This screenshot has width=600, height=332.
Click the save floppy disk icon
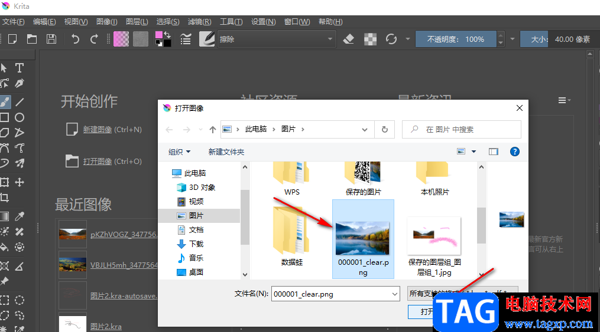click(x=51, y=39)
